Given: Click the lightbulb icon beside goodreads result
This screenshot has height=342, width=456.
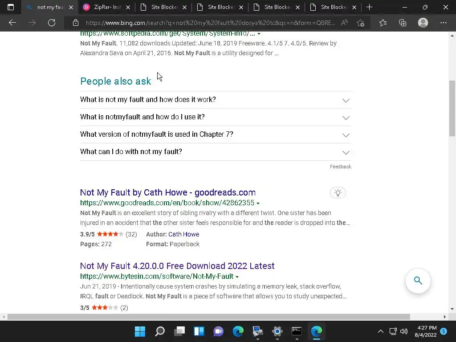Looking at the screenshot, I should point(338,192).
